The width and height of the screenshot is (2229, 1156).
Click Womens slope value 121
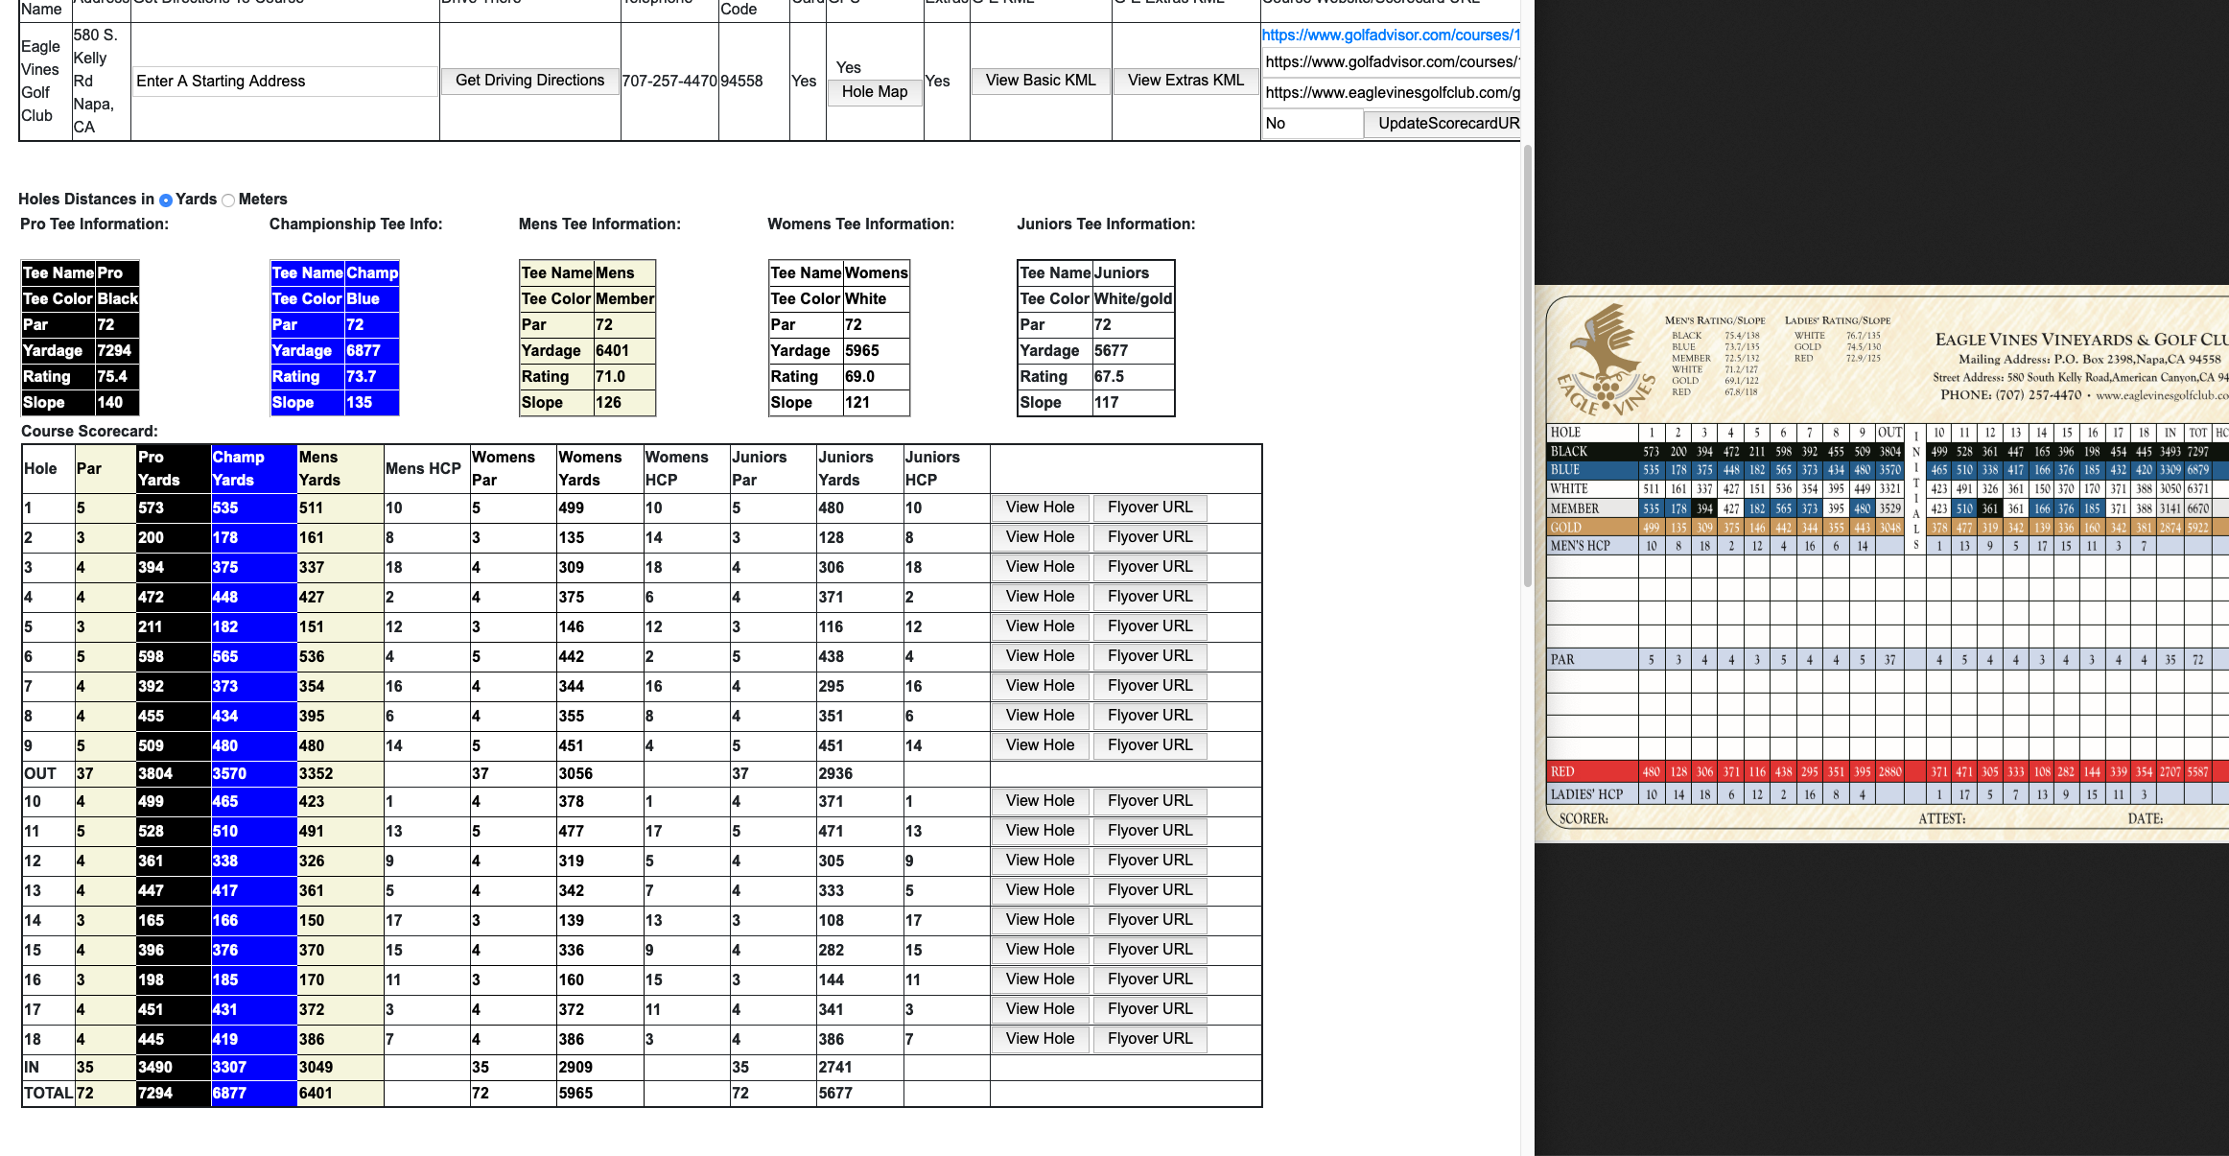(x=857, y=403)
